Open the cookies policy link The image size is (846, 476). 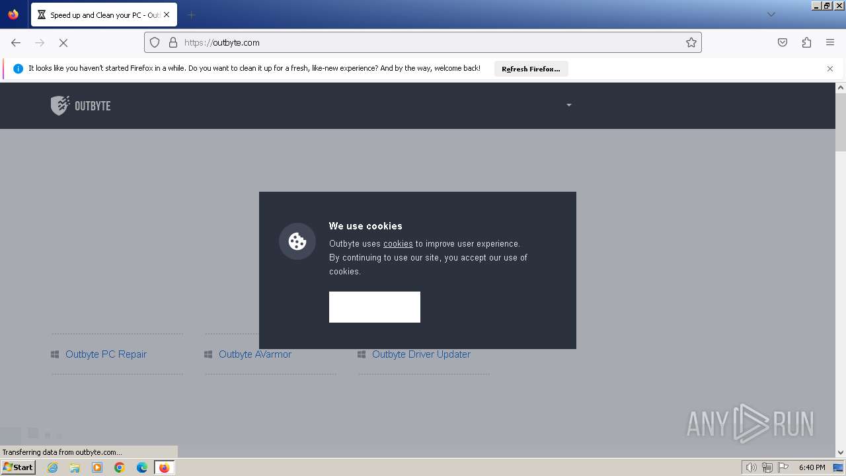click(x=398, y=244)
